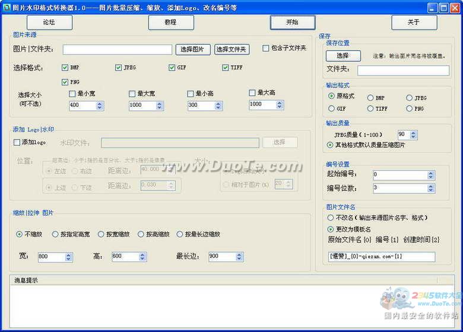
Task: Focus the 图片|文件夹 source path field
Action: [x=117, y=49]
